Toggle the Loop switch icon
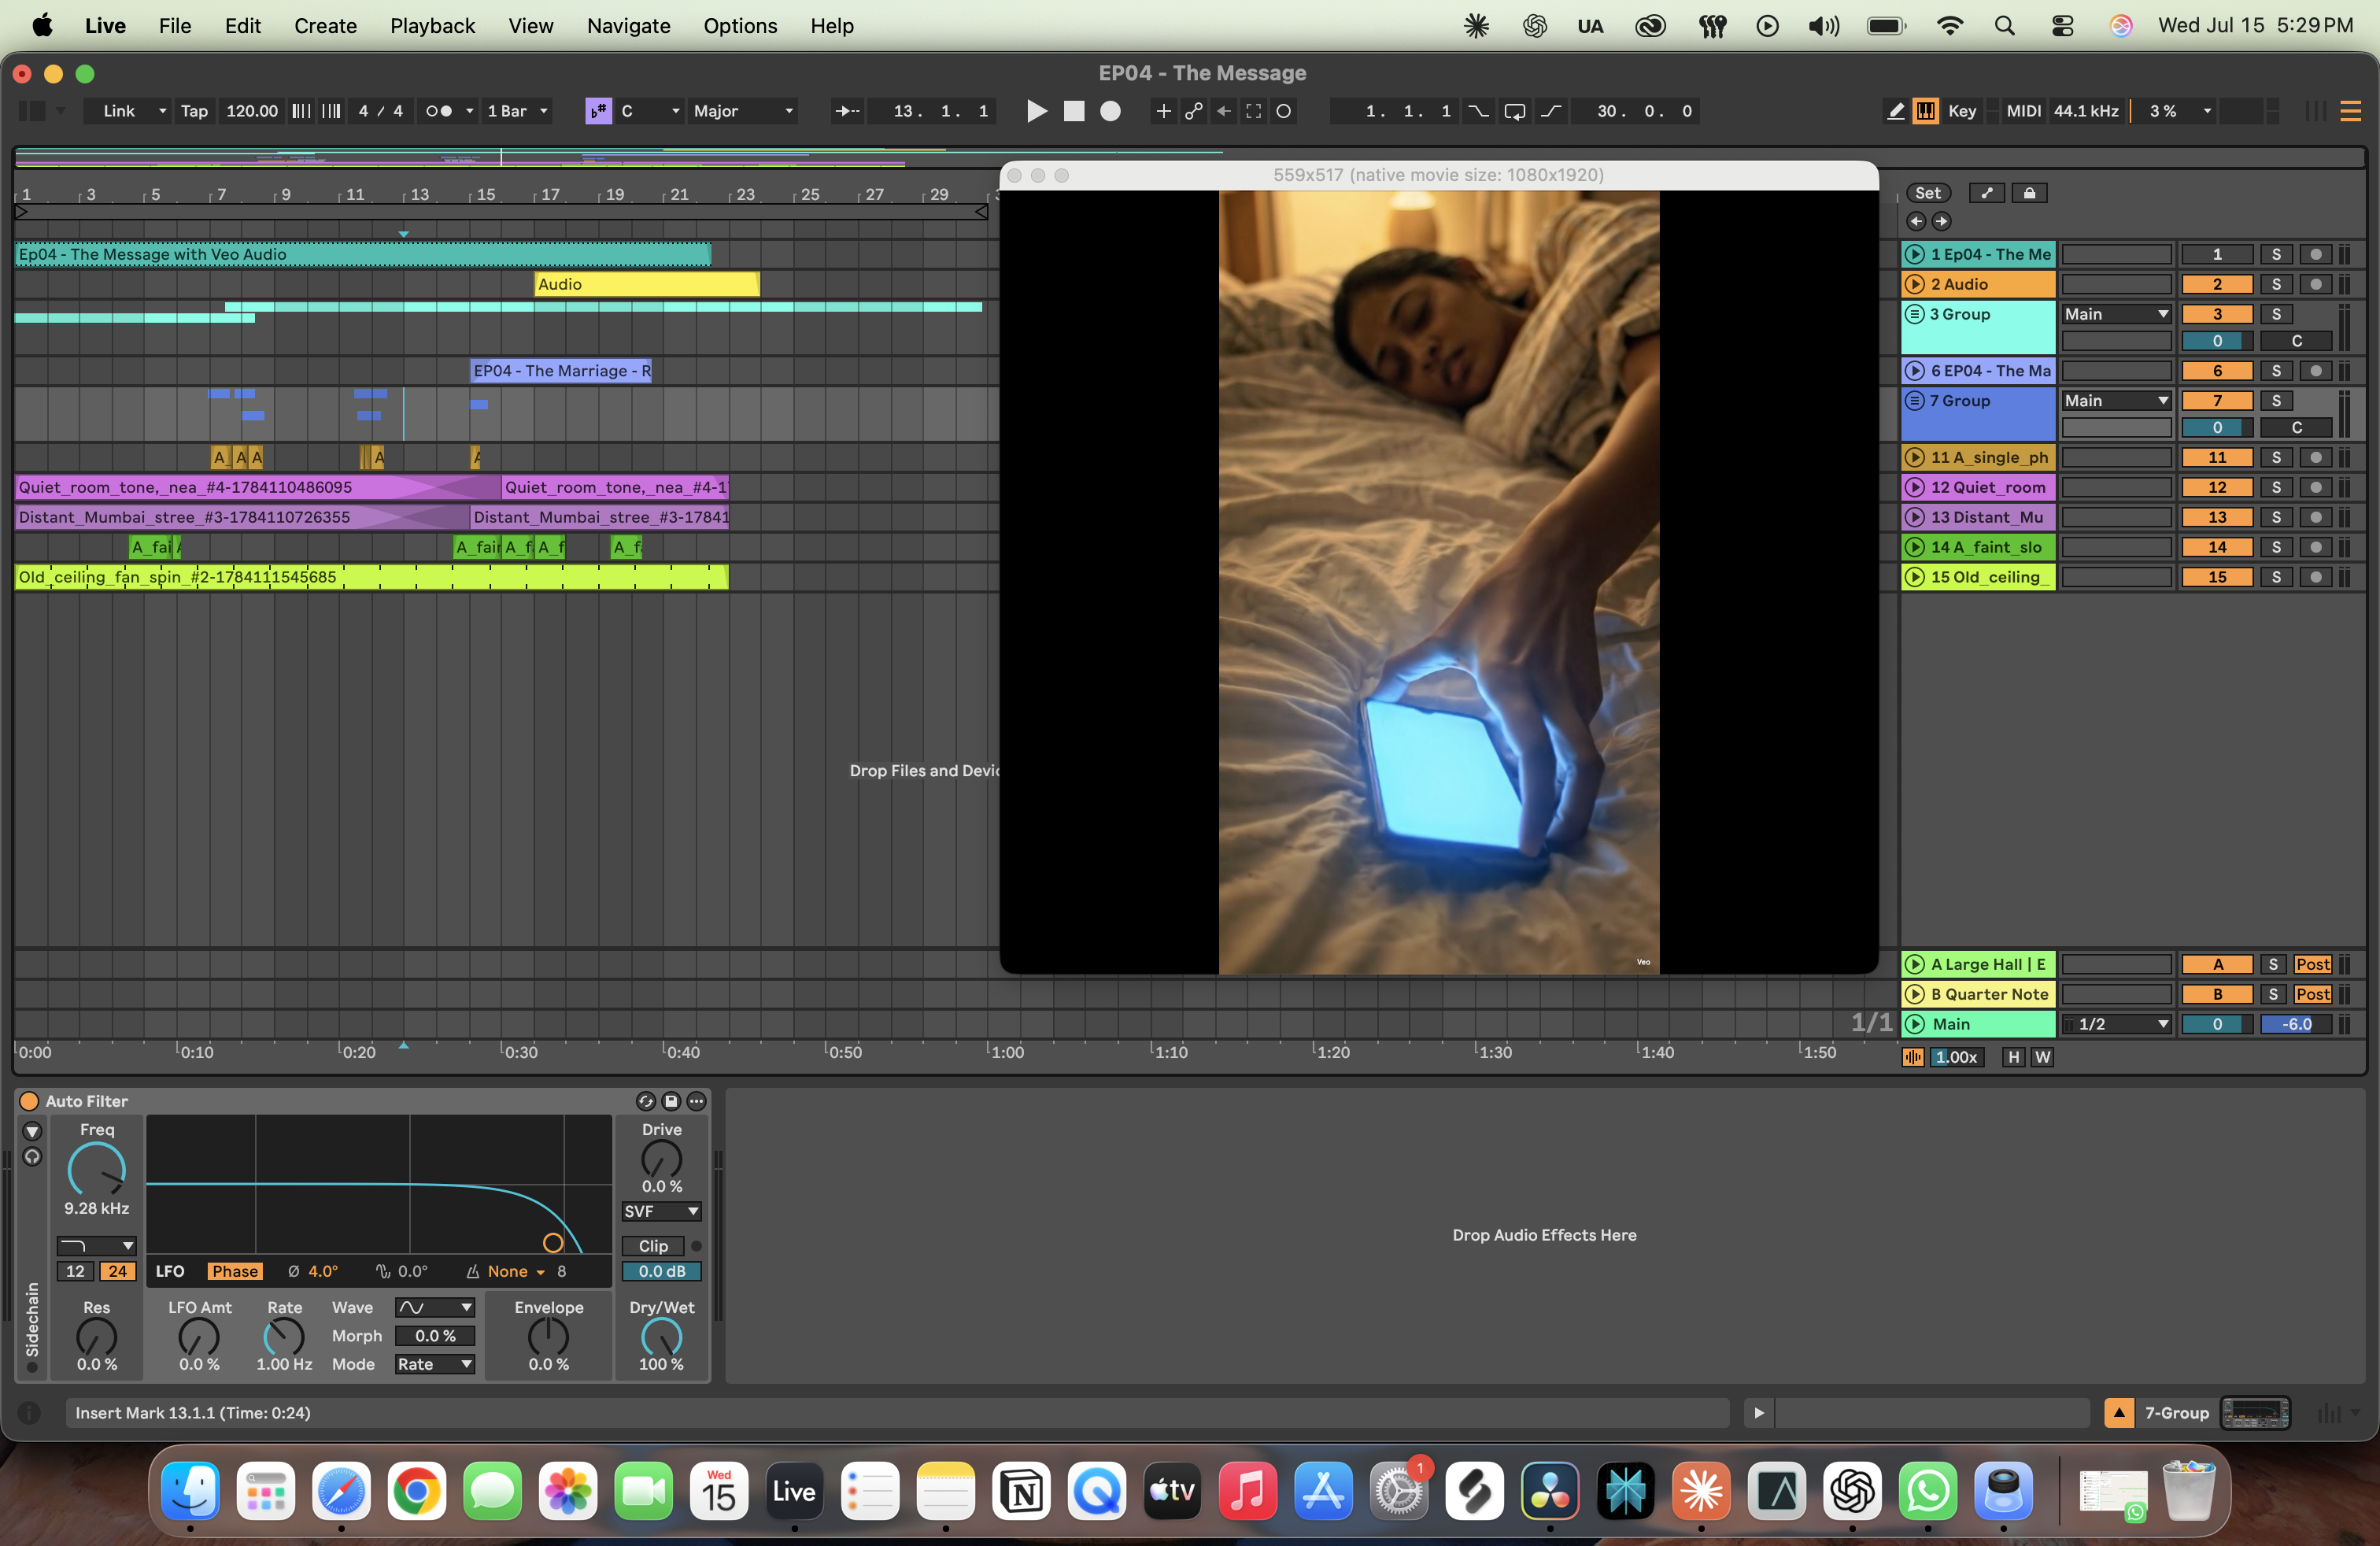2380x1546 pixels. pyautogui.click(x=1515, y=111)
